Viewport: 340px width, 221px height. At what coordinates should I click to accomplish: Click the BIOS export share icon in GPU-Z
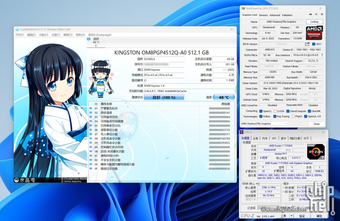click(x=307, y=44)
